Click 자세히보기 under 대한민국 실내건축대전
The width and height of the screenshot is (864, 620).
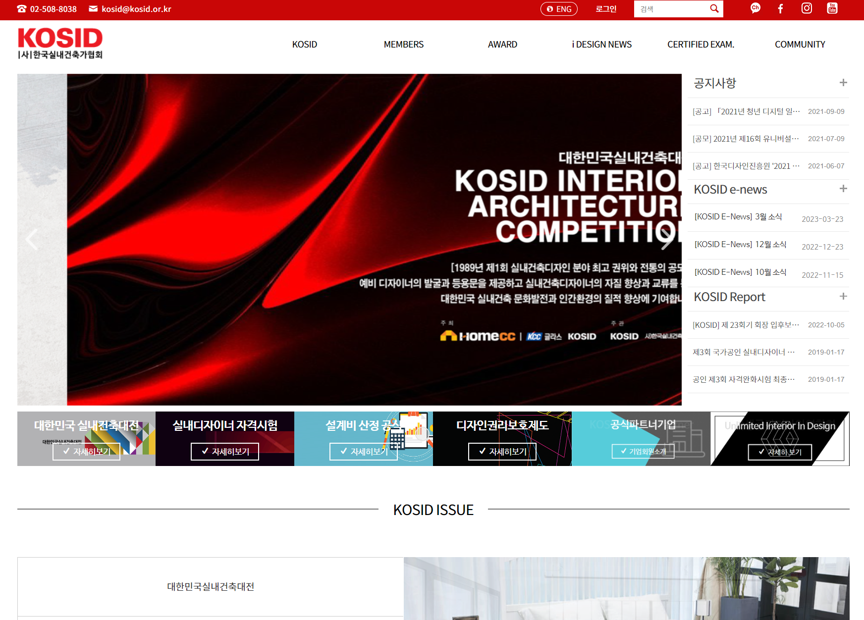pyautogui.click(x=86, y=452)
